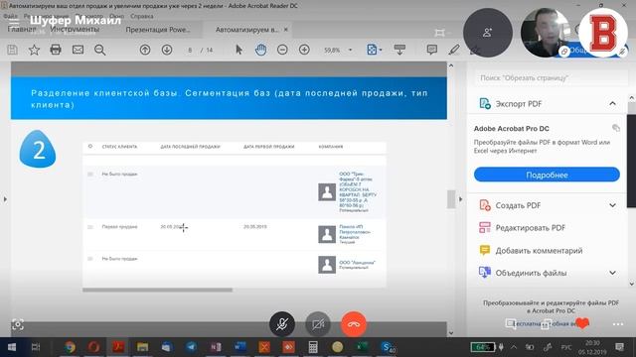Expand the Создать PDF section
Screen dimensions: 636x357
[612, 205]
